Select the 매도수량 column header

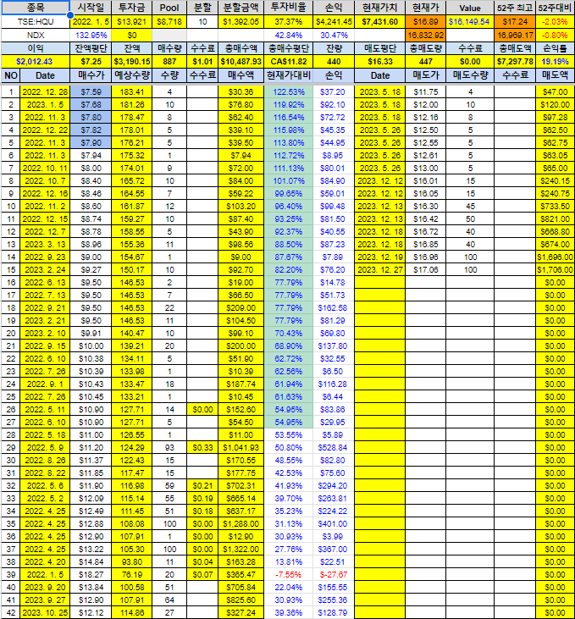pyautogui.click(x=470, y=75)
